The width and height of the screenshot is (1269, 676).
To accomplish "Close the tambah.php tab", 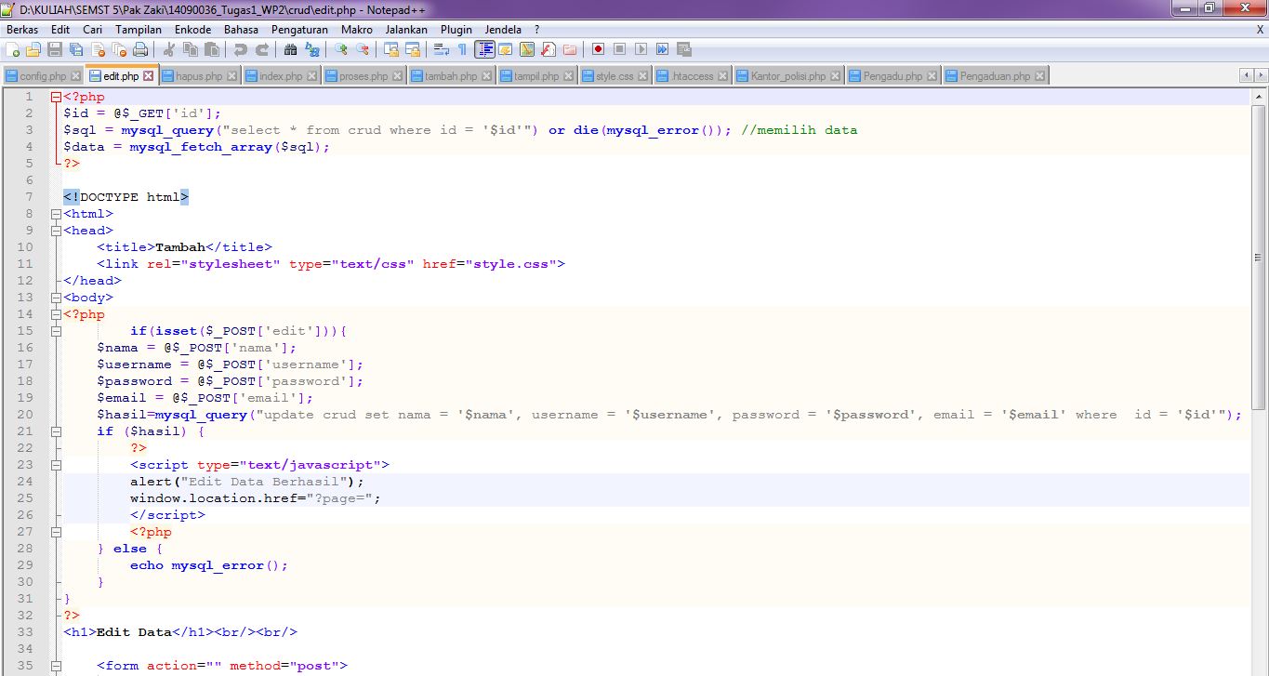I will (x=486, y=76).
